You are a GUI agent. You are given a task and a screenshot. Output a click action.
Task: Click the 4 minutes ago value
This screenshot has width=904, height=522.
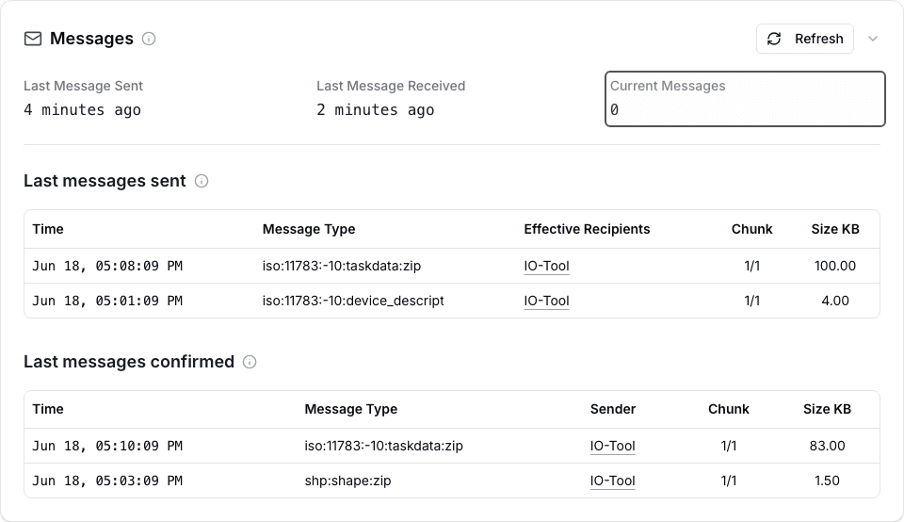[x=83, y=109]
